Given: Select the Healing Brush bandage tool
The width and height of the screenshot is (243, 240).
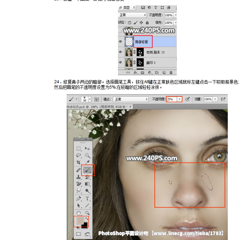Looking at the screenshot, I should point(79,170).
